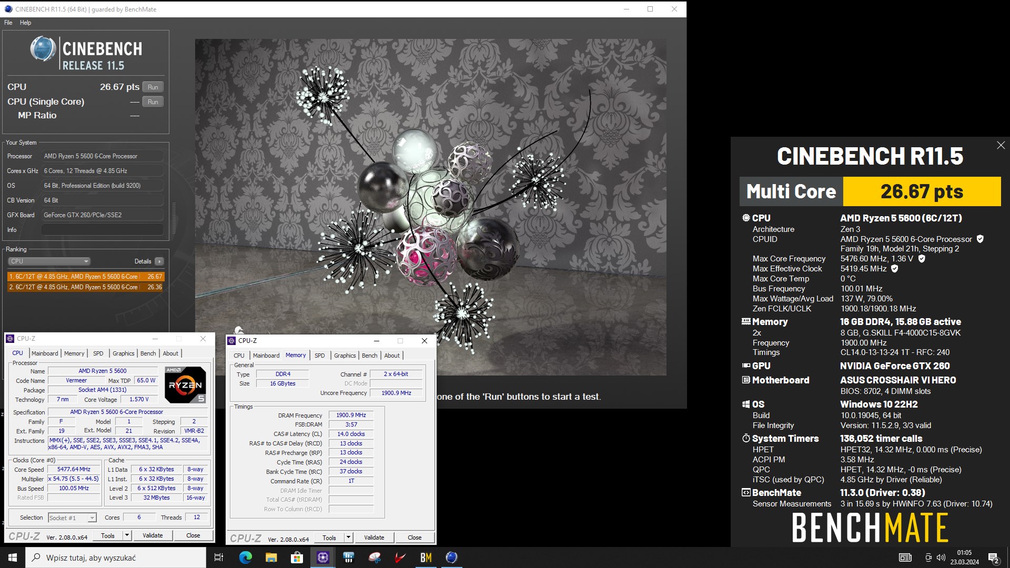Click the System Timers clock icon
Screen dimensions: 1010x568
click(746, 438)
